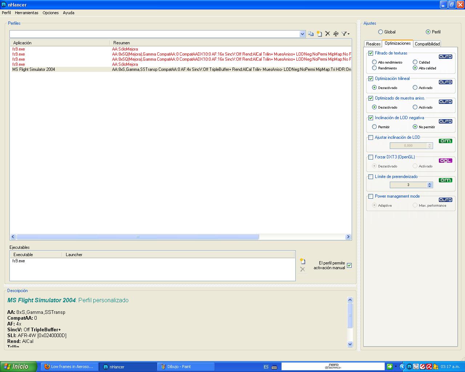465x372 pixels.
Task: Click the red Avira umbrella tray icon
Action: pos(429,367)
